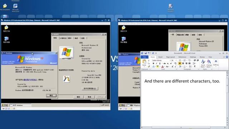Viewport: 229px width, 129px height.
Task: Click 确定 in left System Properties dialog
Action: click(78, 97)
